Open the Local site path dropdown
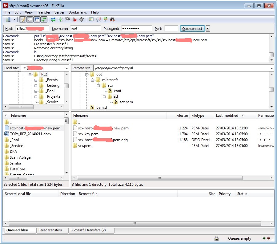The image size is (277, 244). tap(67, 68)
